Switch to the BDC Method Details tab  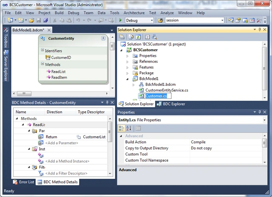coord(58,182)
